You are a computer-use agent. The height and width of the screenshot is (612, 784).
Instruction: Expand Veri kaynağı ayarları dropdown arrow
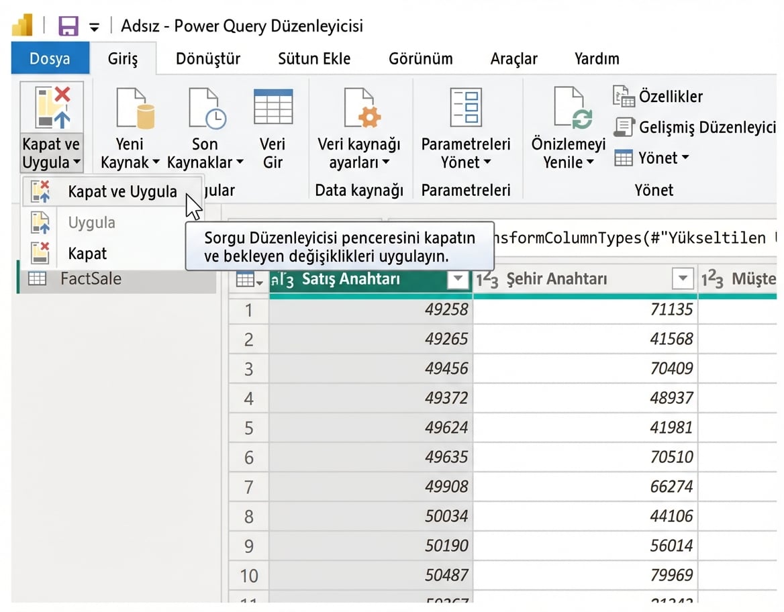[385, 162]
